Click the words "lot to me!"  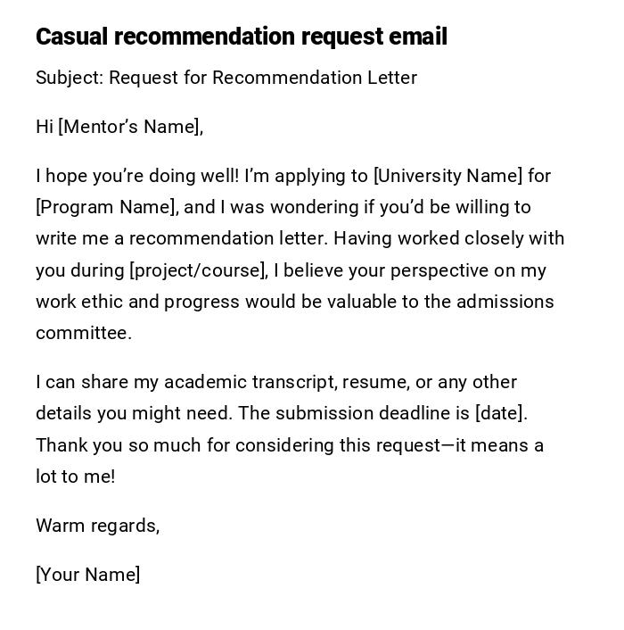pyautogui.click(x=75, y=477)
